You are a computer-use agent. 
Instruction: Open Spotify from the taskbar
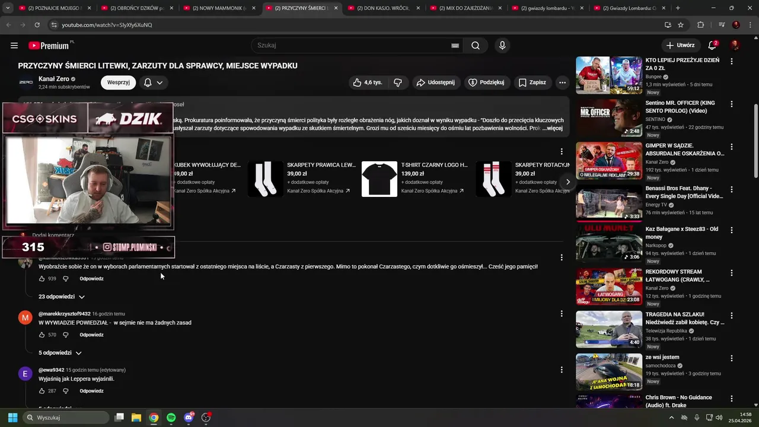point(171,418)
